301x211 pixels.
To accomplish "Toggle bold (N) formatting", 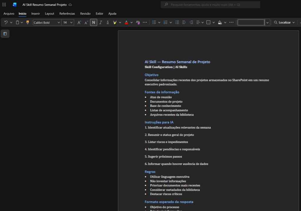I will [x=93, y=22].
